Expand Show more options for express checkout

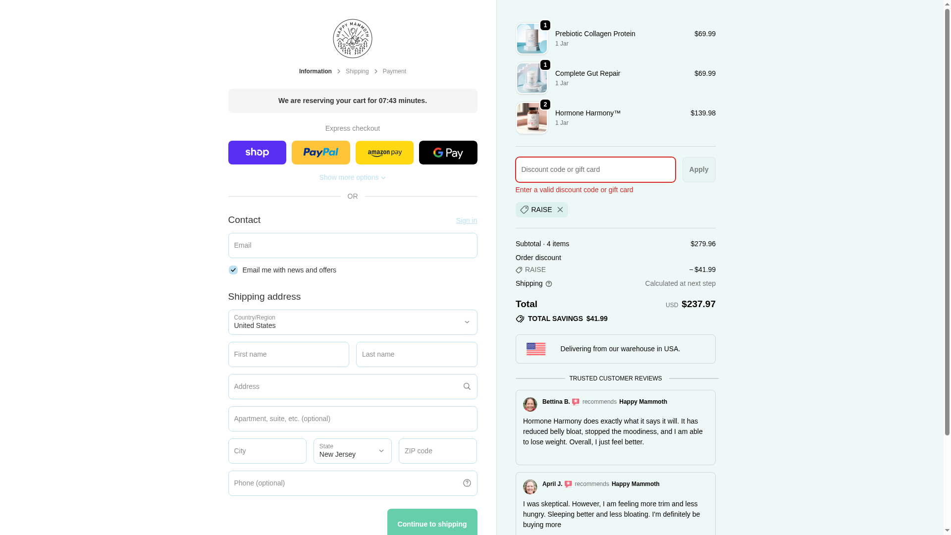pyautogui.click(x=352, y=177)
